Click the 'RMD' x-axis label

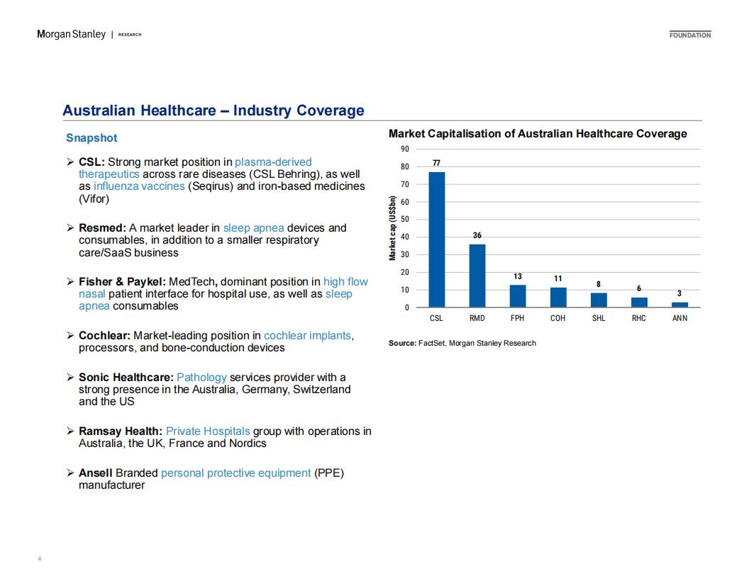click(x=477, y=318)
